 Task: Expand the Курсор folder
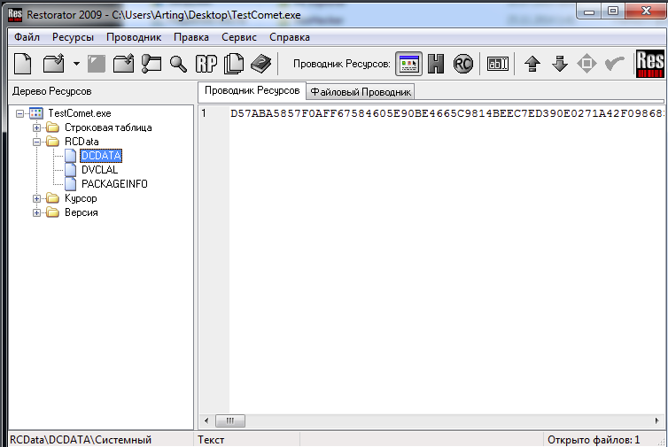coord(37,198)
